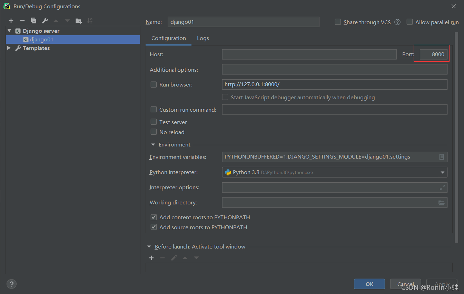Collapse Before launch section
This screenshot has width=464, height=294.
click(149, 247)
